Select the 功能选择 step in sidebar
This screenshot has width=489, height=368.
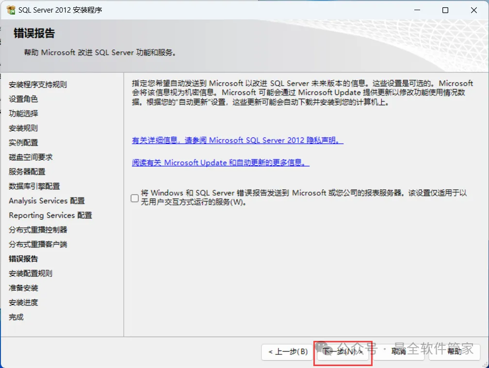click(x=23, y=114)
